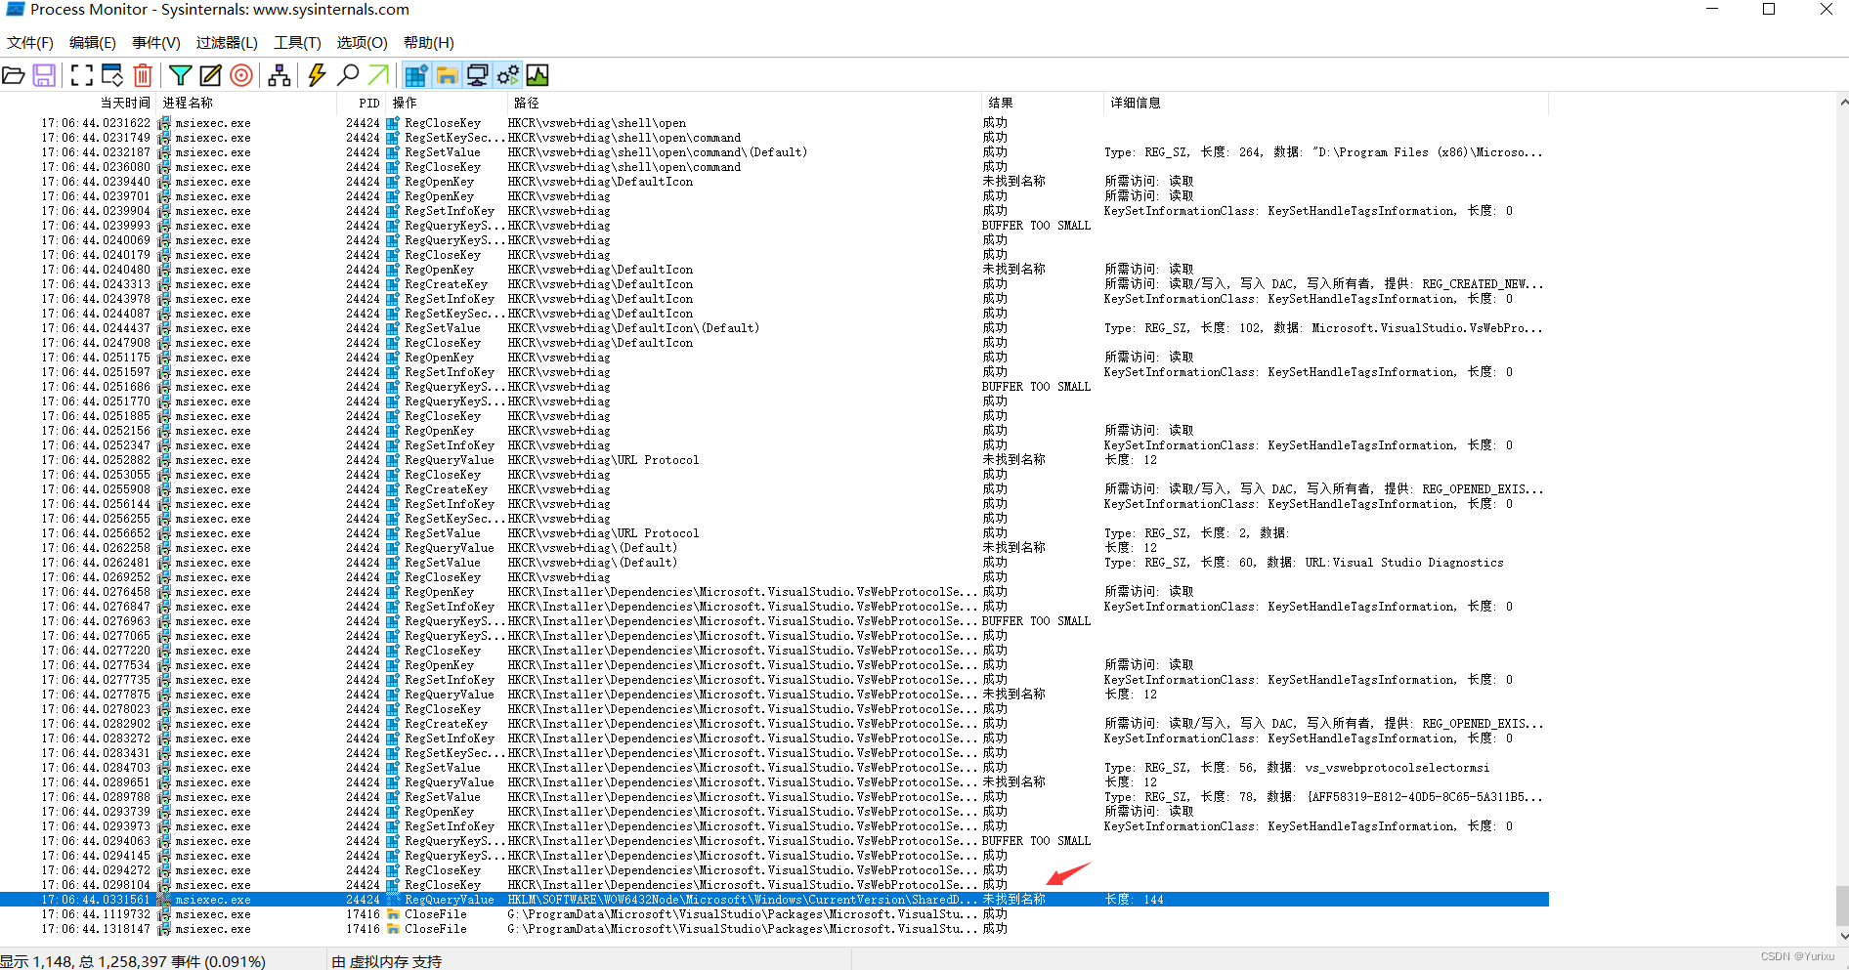1849x970 pixels.
Task: Select the CloseFile event at 17:06:44.1318147
Action: (x=774, y=929)
